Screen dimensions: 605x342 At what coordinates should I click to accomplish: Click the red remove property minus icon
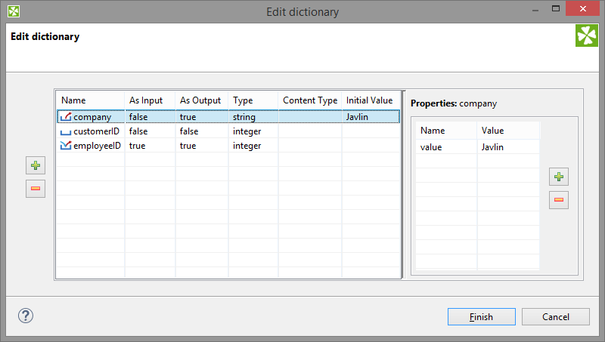point(559,200)
